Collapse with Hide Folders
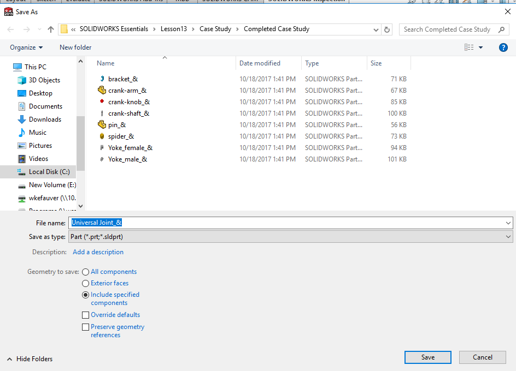The image size is (516, 371). [x=30, y=359]
